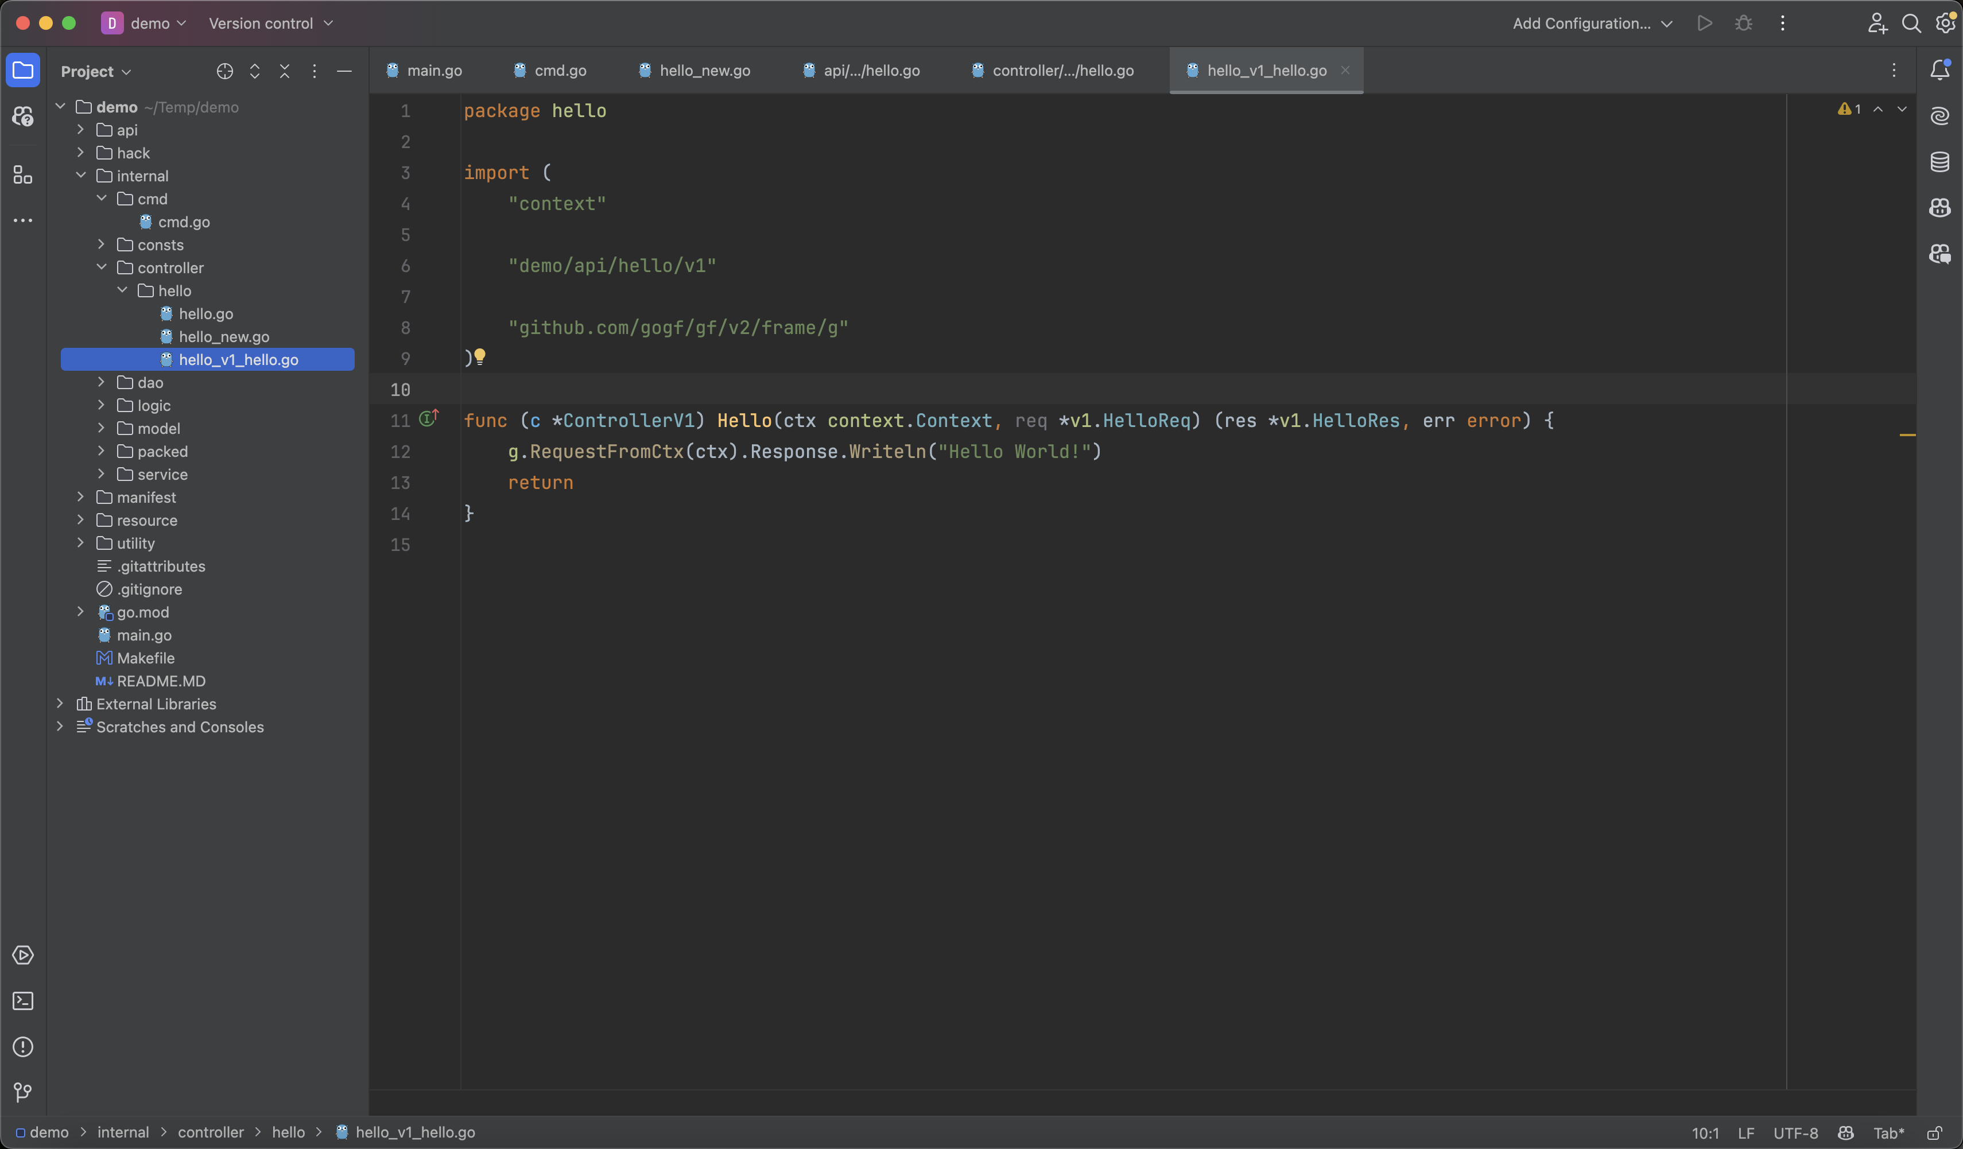Toggle line 11 code inspection widget
Viewport: 1963px width, 1149px height.
[x=428, y=421]
